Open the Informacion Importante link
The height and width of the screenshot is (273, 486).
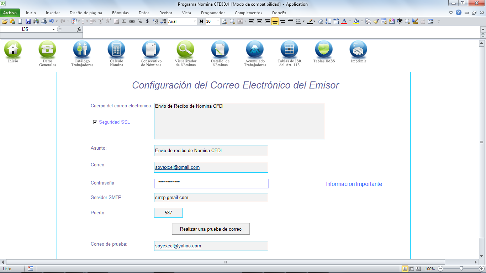pyautogui.click(x=354, y=184)
